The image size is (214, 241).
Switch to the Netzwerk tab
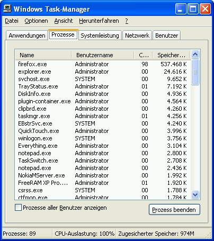(137, 35)
